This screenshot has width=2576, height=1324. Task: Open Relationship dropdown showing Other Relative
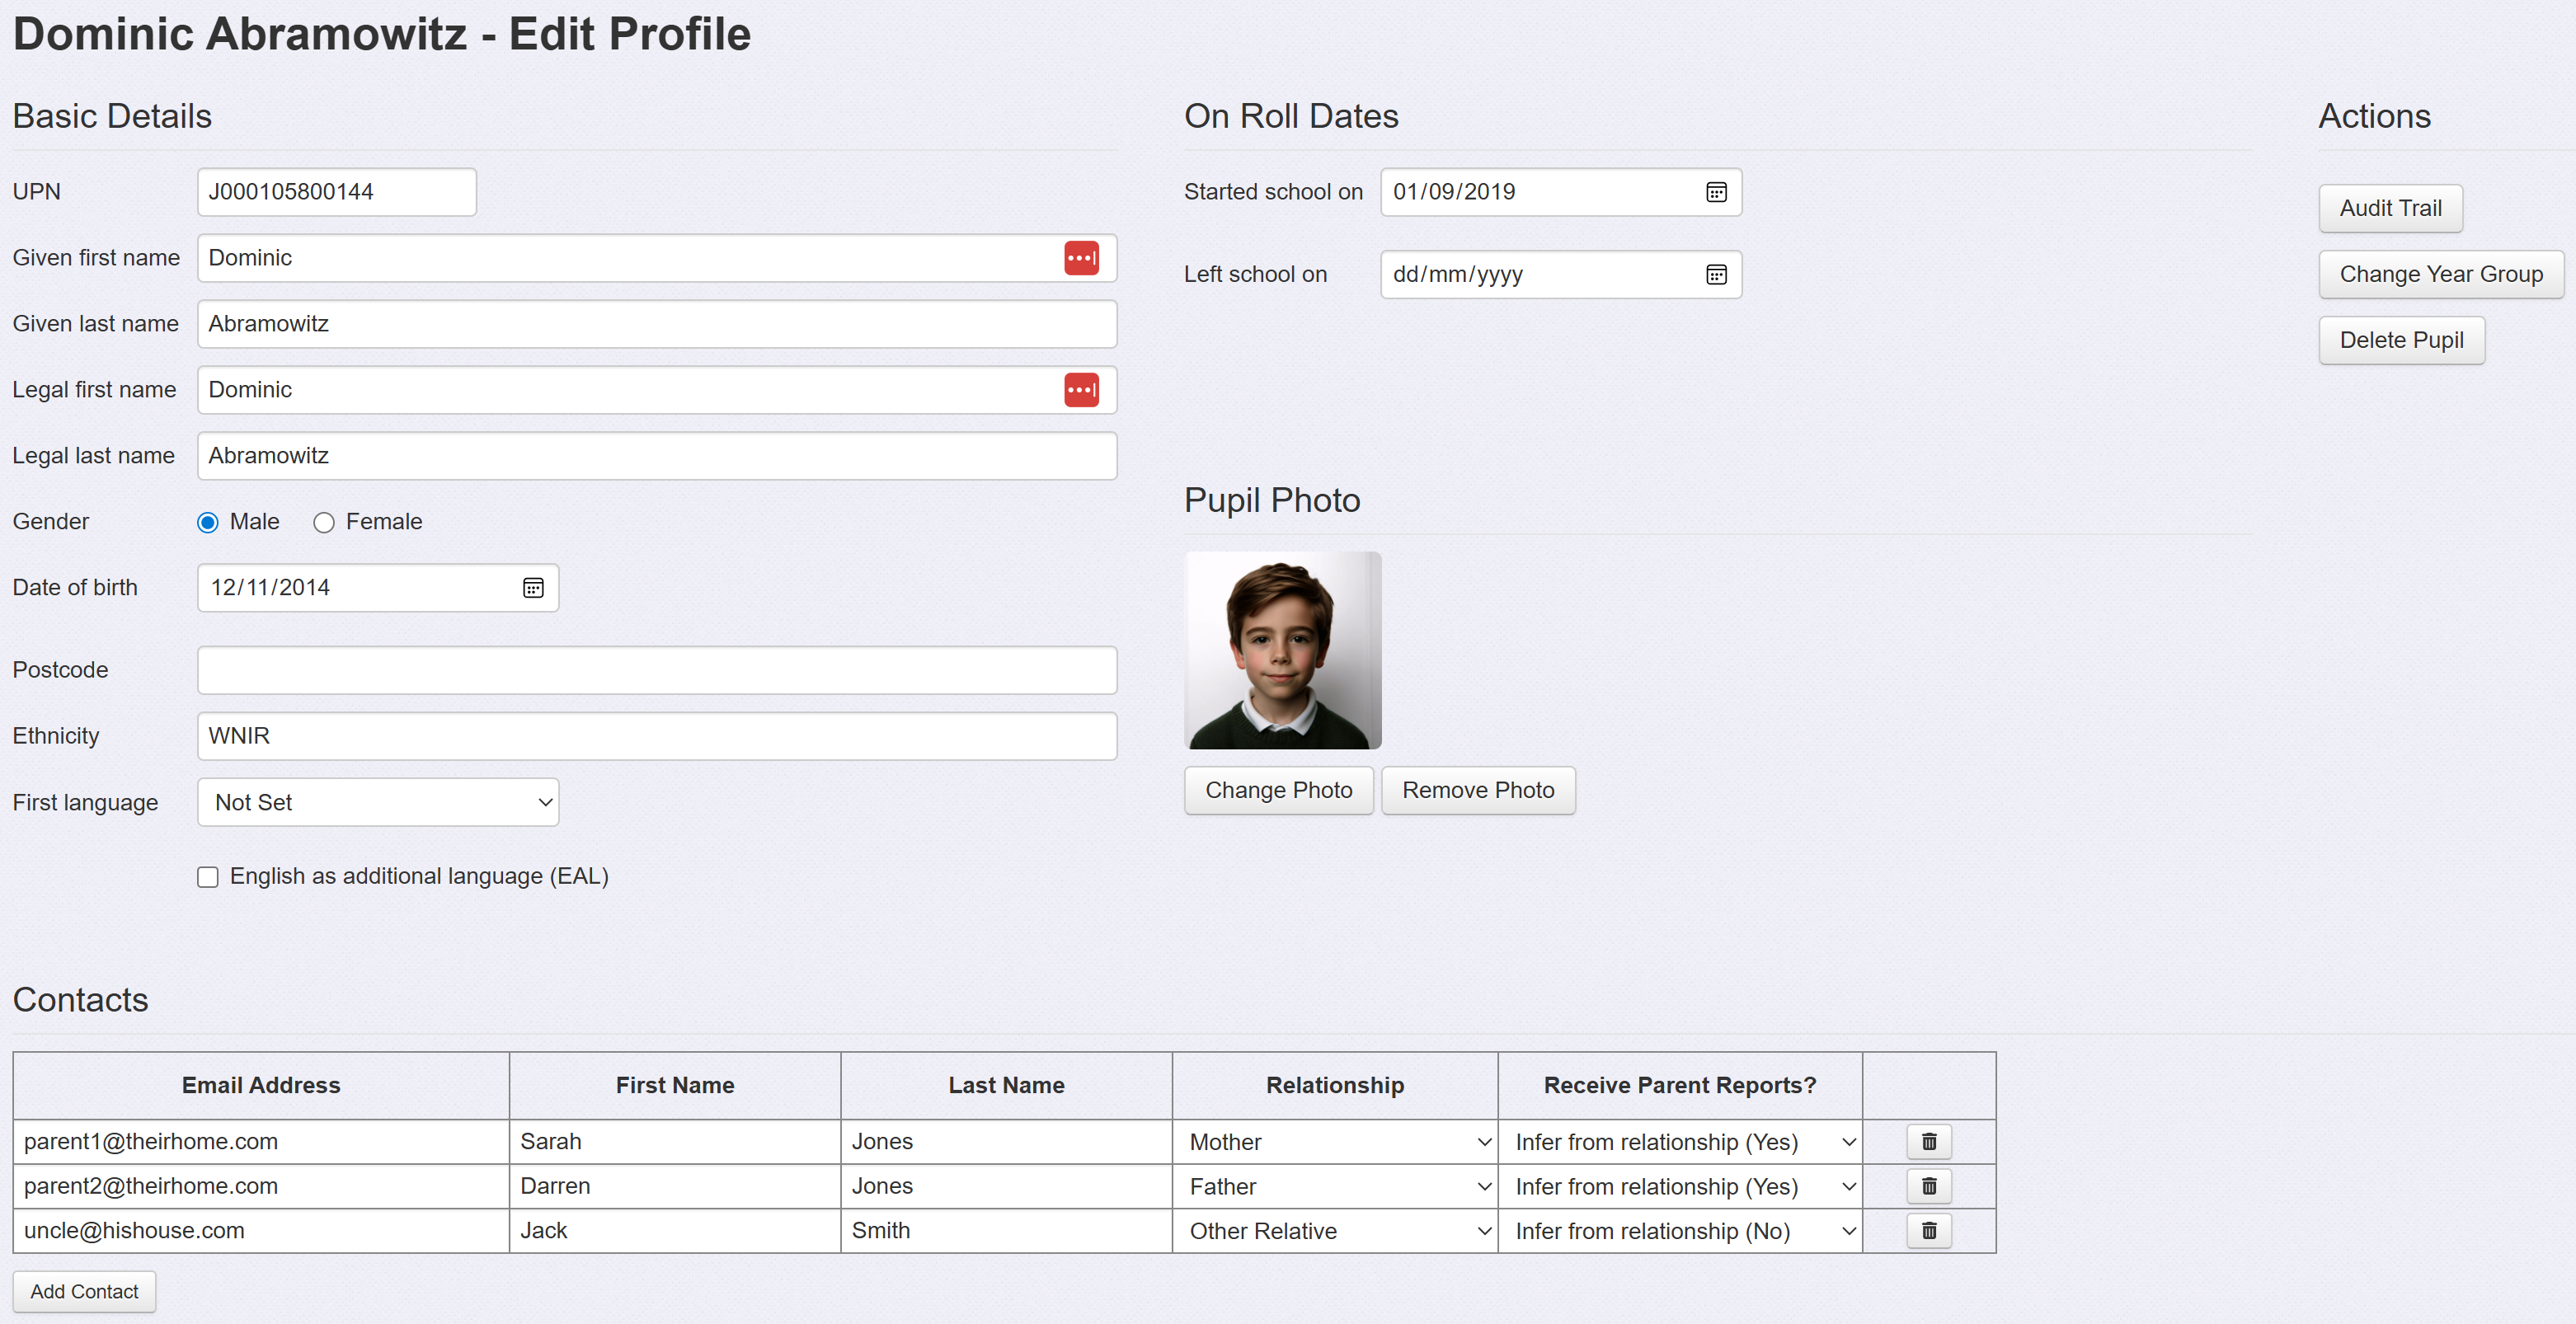[1336, 1231]
